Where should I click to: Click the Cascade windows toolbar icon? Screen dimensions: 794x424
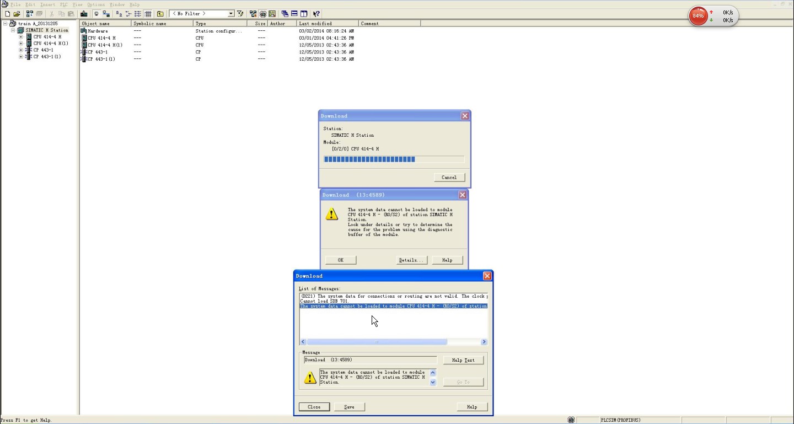coord(285,14)
